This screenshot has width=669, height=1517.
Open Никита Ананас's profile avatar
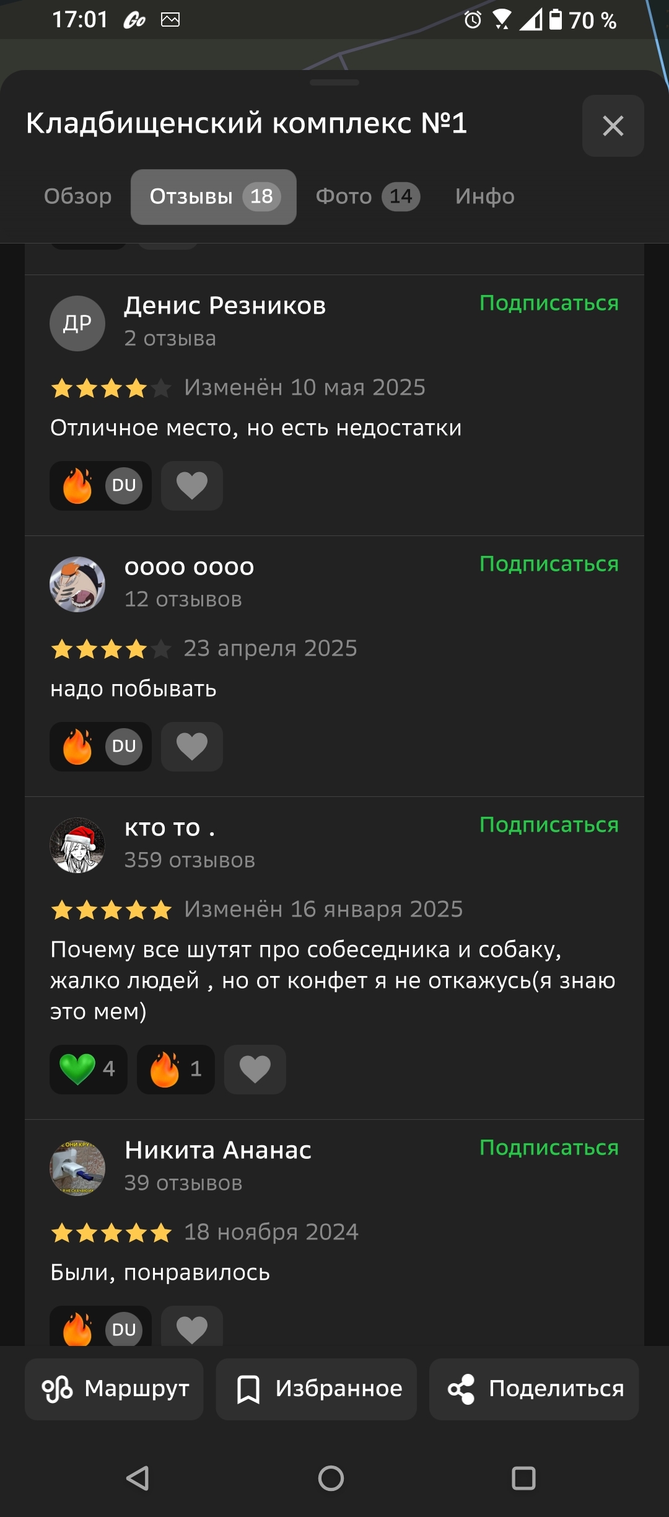click(77, 1168)
